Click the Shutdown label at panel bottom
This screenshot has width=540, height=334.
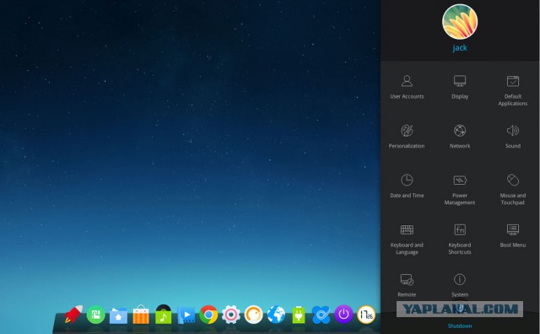(x=460, y=326)
